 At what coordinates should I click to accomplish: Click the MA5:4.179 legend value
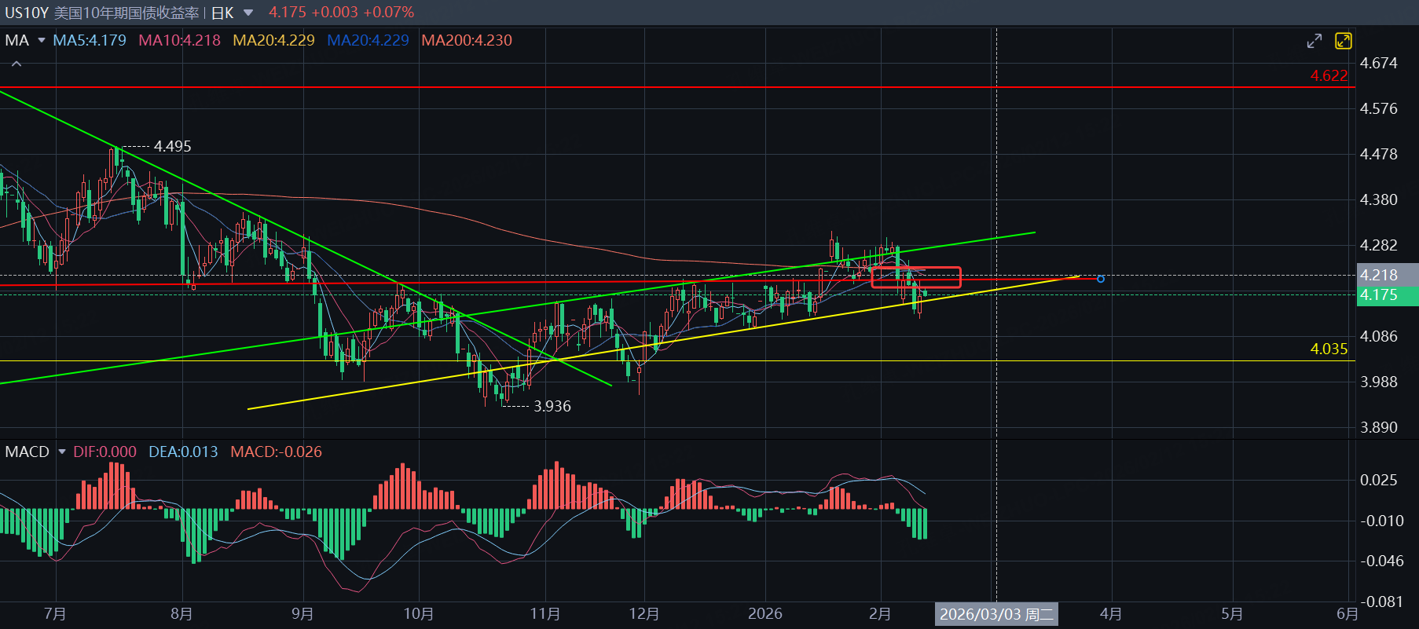(x=90, y=40)
